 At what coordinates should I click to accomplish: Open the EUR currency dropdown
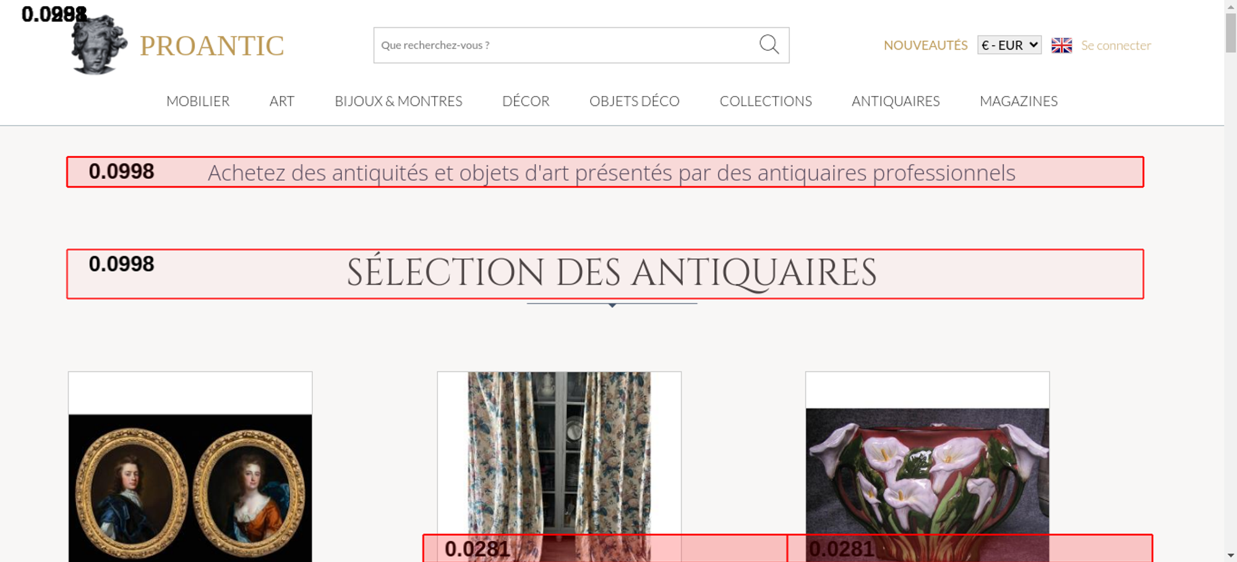point(1009,45)
